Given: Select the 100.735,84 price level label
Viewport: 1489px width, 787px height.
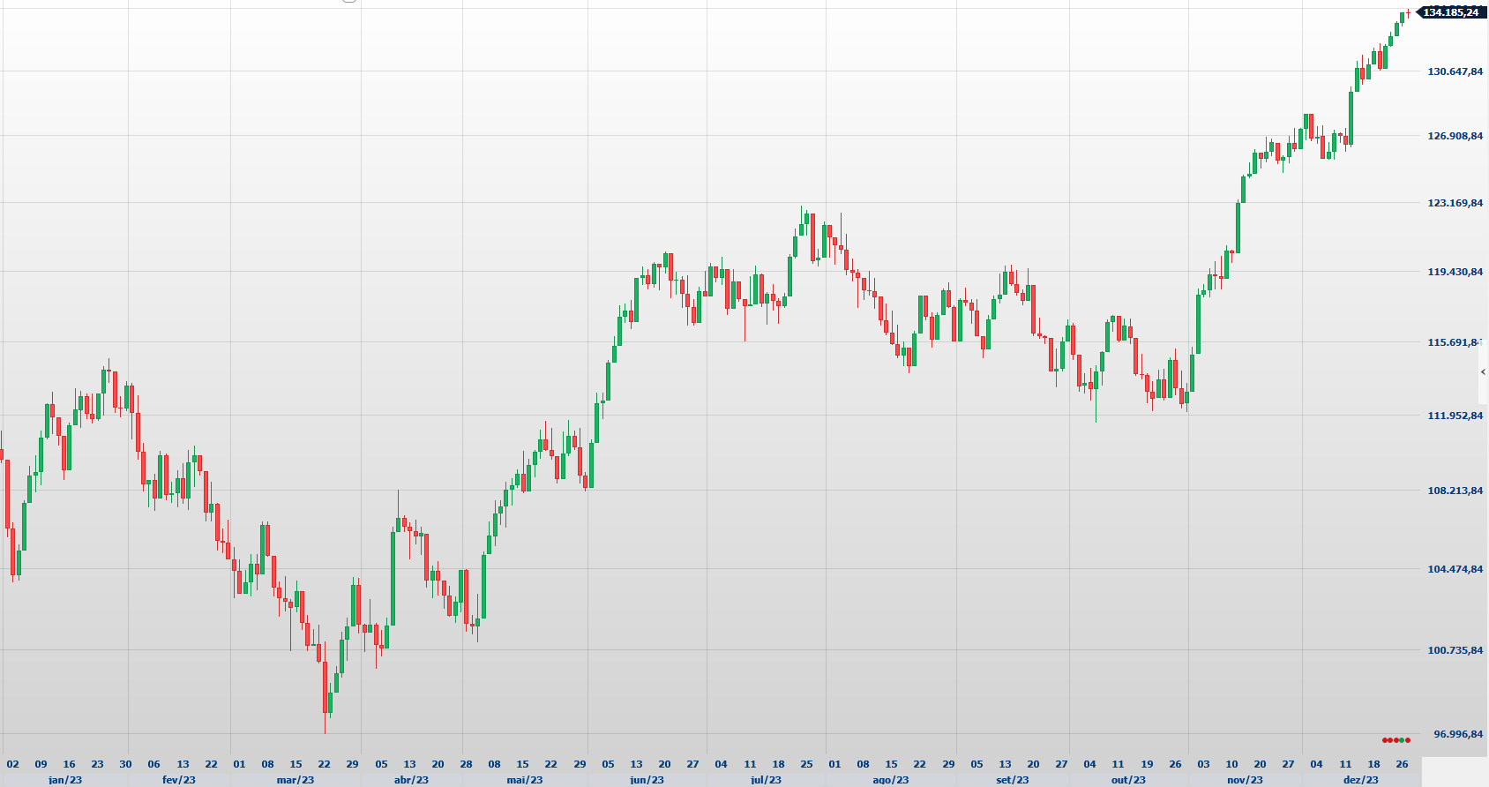Looking at the screenshot, I should (1455, 650).
